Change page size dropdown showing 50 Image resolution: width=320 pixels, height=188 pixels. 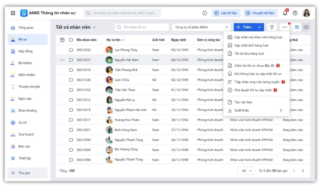246,171
